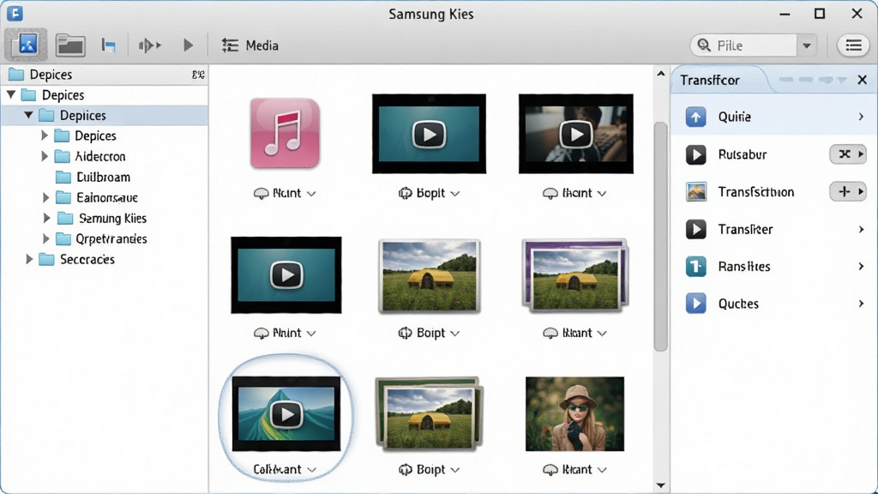This screenshot has height=494, width=878.
Task: Open the pink music note item
Action: pos(285,133)
